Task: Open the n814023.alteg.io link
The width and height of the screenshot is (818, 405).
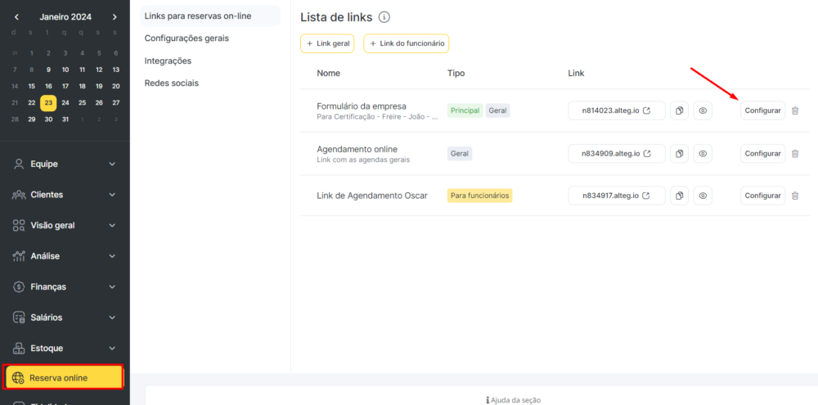Action: point(617,110)
